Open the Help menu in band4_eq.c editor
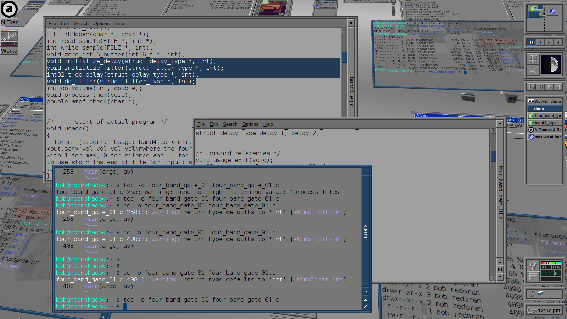Viewport: 567px width, 319px height. (x=119, y=24)
